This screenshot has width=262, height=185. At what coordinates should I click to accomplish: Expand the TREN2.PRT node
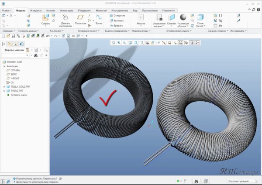[x=4, y=91]
